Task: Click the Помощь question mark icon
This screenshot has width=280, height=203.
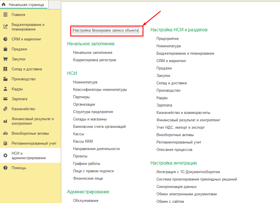Action: [5, 168]
